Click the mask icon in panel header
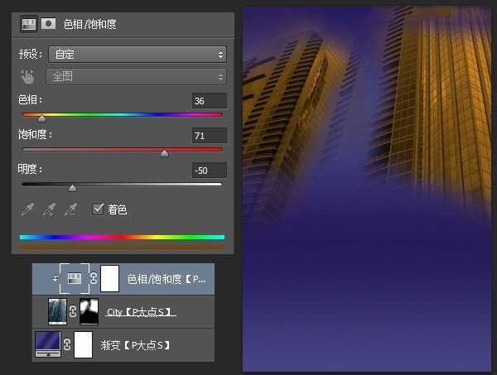The height and width of the screenshot is (375, 497). pos(47,24)
